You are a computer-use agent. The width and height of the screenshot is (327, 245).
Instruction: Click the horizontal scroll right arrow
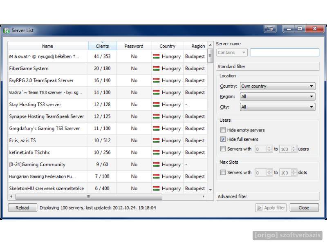(x=203, y=196)
